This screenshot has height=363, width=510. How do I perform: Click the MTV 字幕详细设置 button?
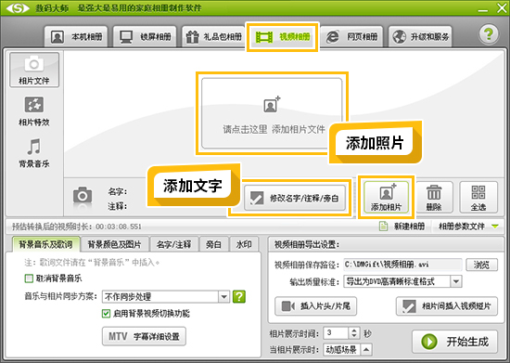[x=144, y=336]
